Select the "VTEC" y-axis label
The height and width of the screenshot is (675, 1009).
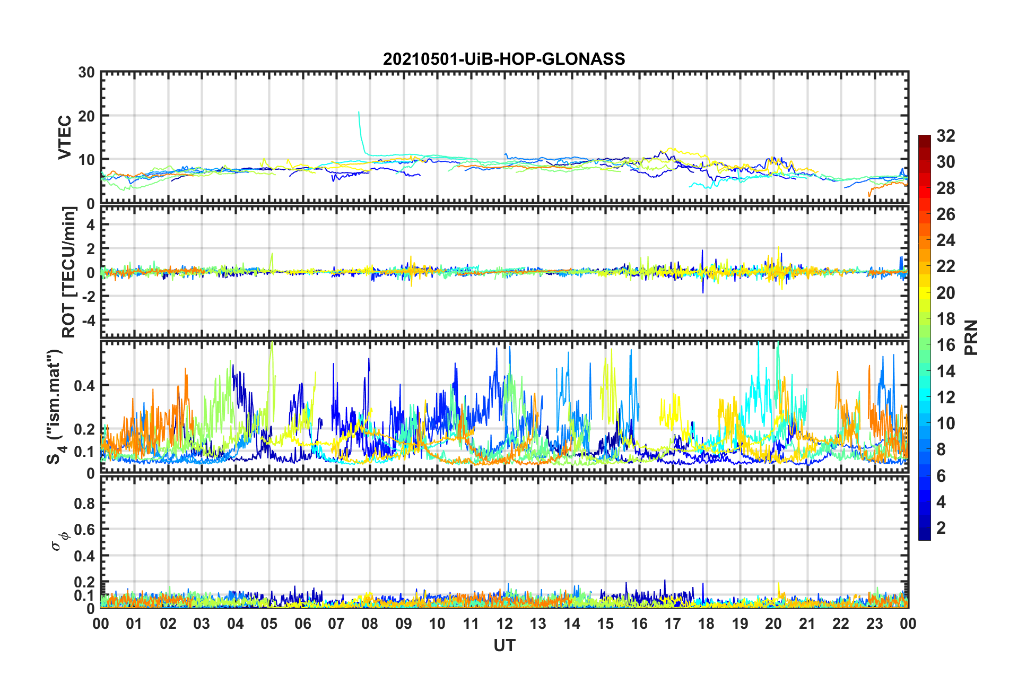[x=65, y=137]
